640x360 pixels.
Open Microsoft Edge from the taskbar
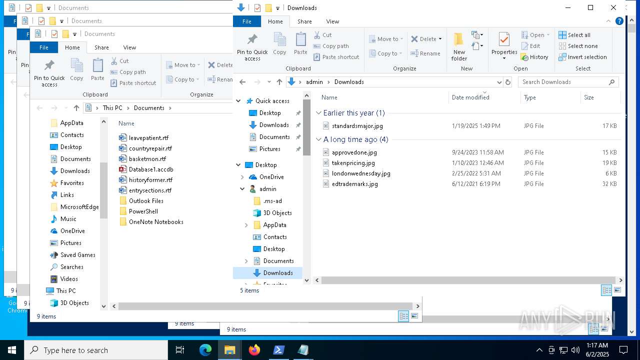click(x=205, y=350)
